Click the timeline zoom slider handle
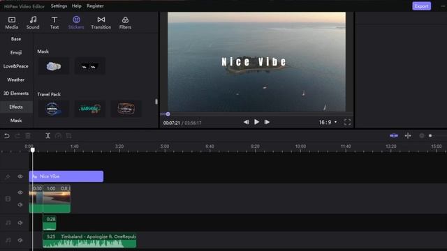The height and width of the screenshot is (251, 447). pyautogui.click(x=430, y=136)
